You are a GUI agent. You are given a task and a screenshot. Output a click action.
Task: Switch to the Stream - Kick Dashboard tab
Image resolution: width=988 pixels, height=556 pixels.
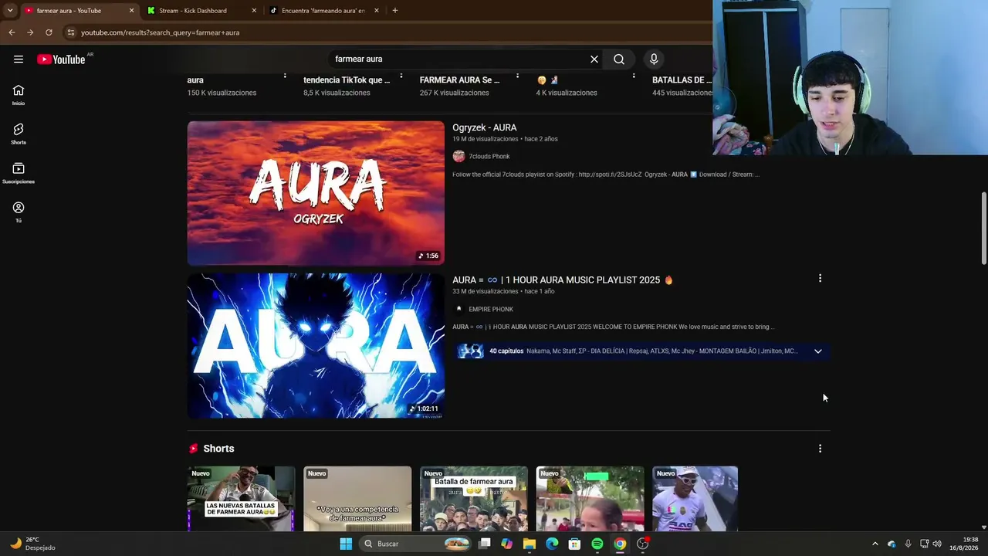202,11
